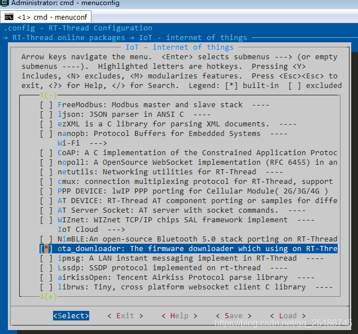Enable the nanopb Protocol Buffers checkbox
358x334 pixels.
click(46, 134)
